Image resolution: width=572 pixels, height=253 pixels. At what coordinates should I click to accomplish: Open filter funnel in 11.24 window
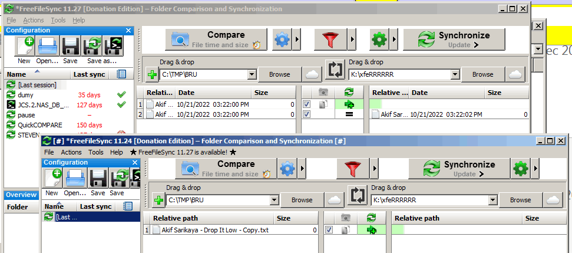[354, 169]
